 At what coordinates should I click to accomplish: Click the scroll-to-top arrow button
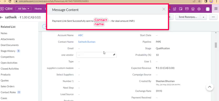point(210,87)
